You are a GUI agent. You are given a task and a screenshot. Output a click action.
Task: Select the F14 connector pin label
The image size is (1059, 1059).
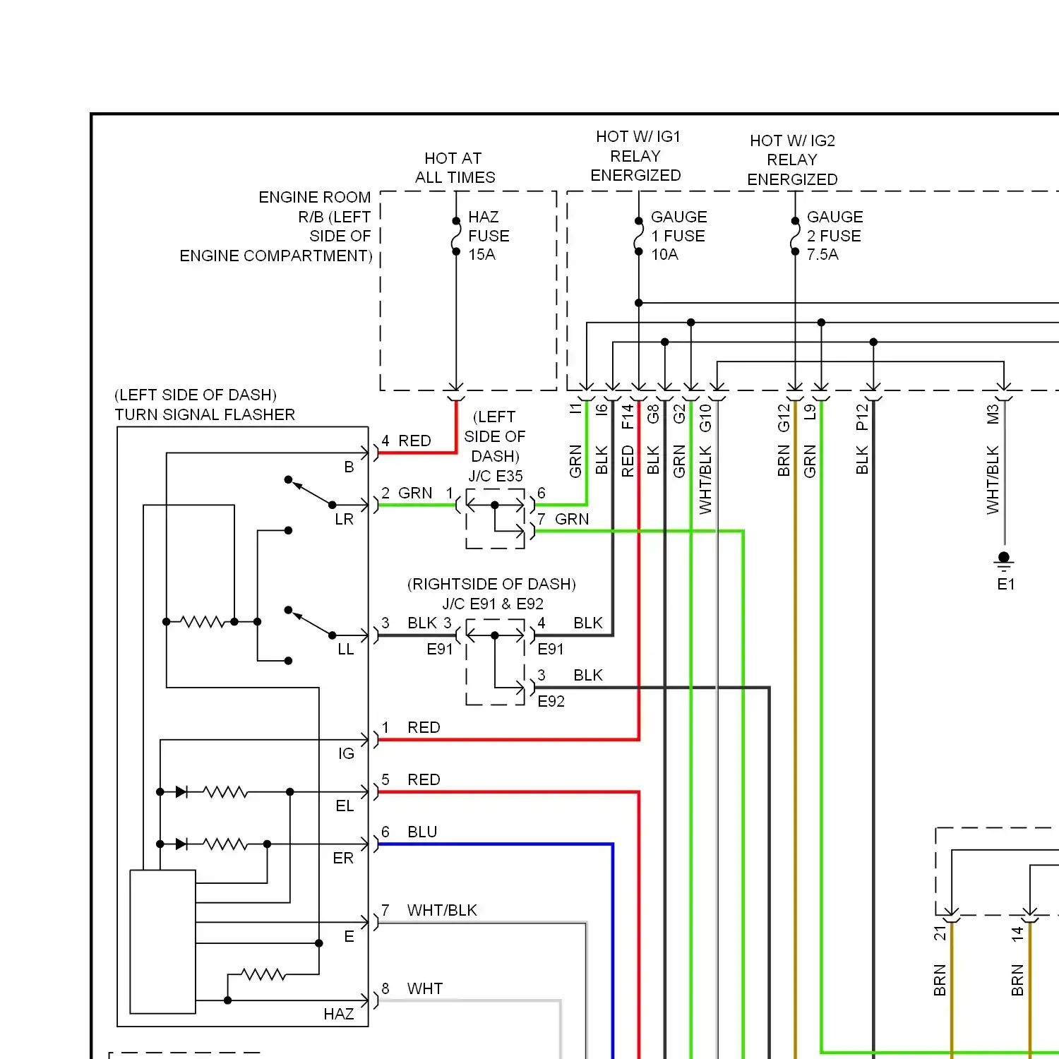(627, 416)
